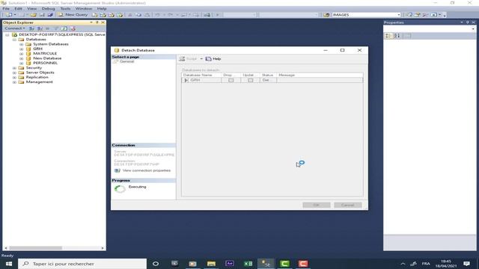Click the Open File folder icon in main toolbar
The image size is (479, 269).
point(33,15)
